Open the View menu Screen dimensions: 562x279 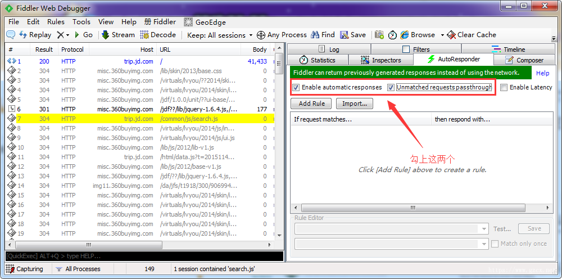point(106,22)
